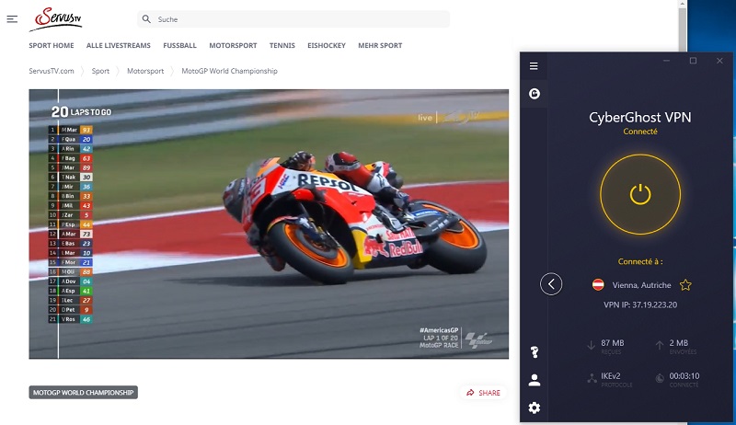Minimize the CyberGhost window
736x425 pixels.
pyautogui.click(x=666, y=61)
